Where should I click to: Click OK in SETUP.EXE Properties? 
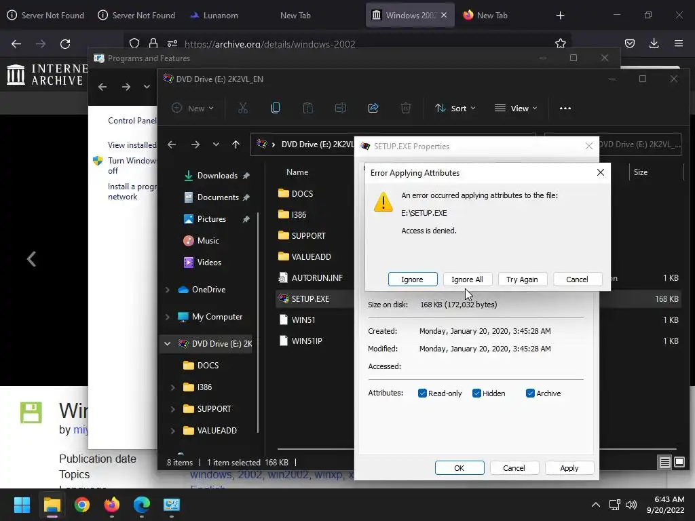click(x=459, y=468)
